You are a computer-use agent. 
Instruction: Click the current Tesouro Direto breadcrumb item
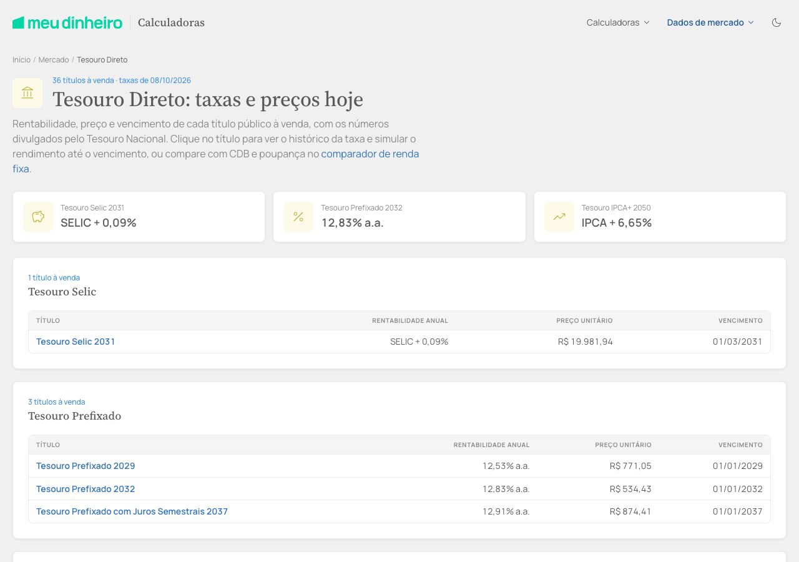(102, 60)
